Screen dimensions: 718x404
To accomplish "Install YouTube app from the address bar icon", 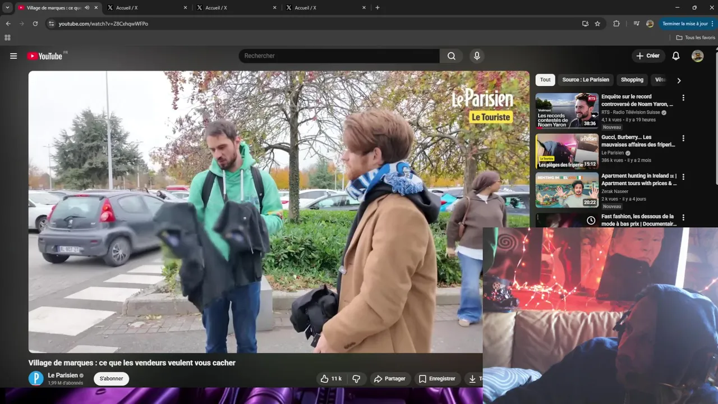I will point(585,24).
